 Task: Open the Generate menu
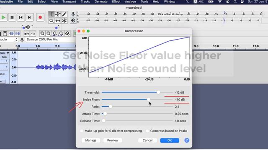pos(101,2)
